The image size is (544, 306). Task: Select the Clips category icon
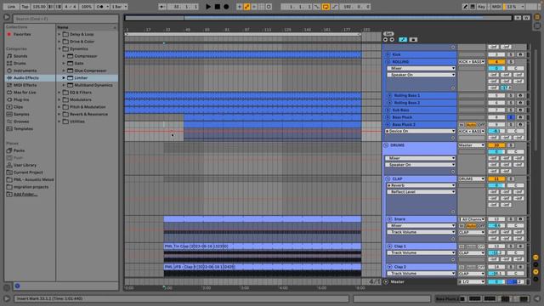pyautogui.click(x=9, y=107)
